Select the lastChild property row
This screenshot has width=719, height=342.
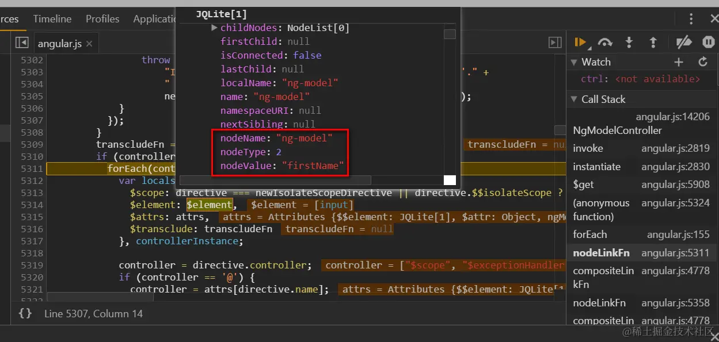[262, 69]
